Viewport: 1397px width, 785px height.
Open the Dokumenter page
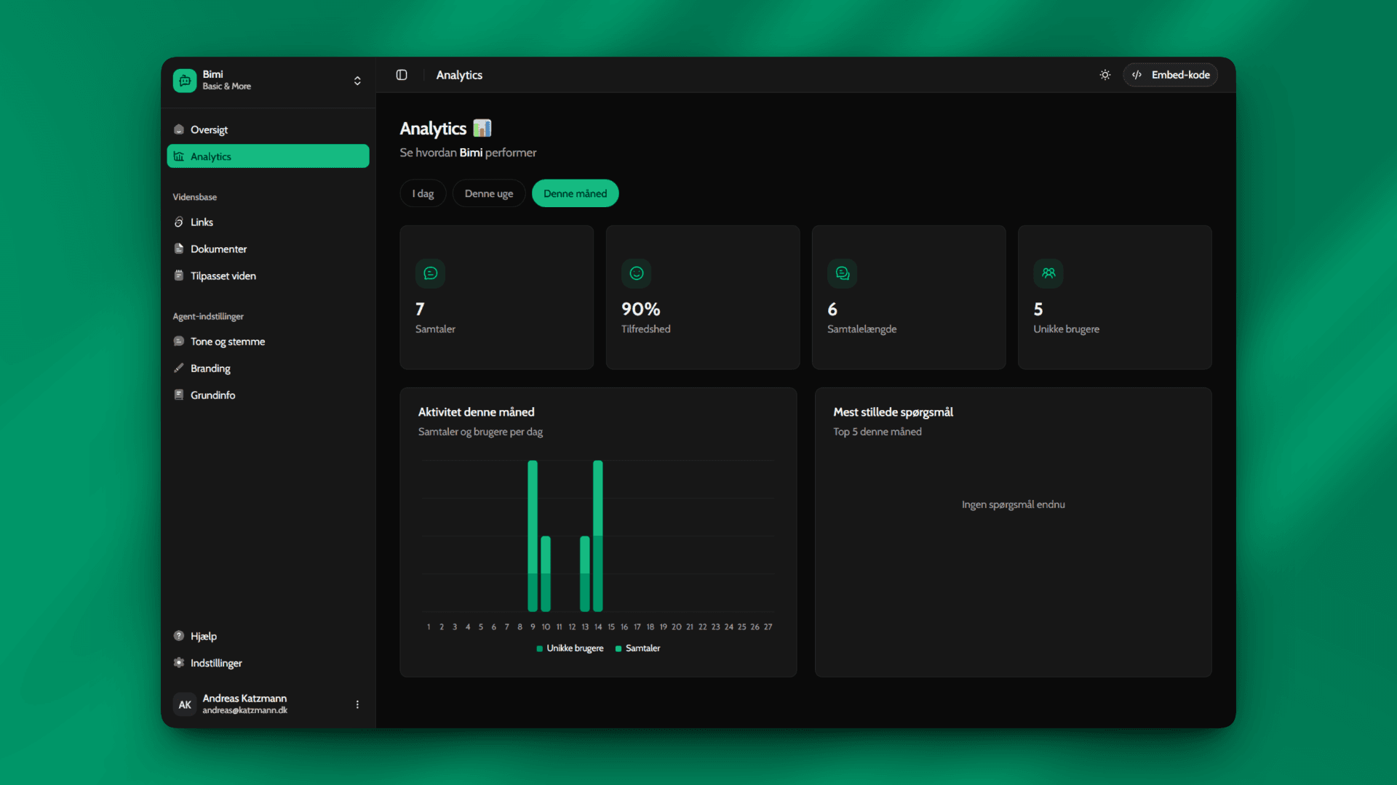pyautogui.click(x=218, y=249)
